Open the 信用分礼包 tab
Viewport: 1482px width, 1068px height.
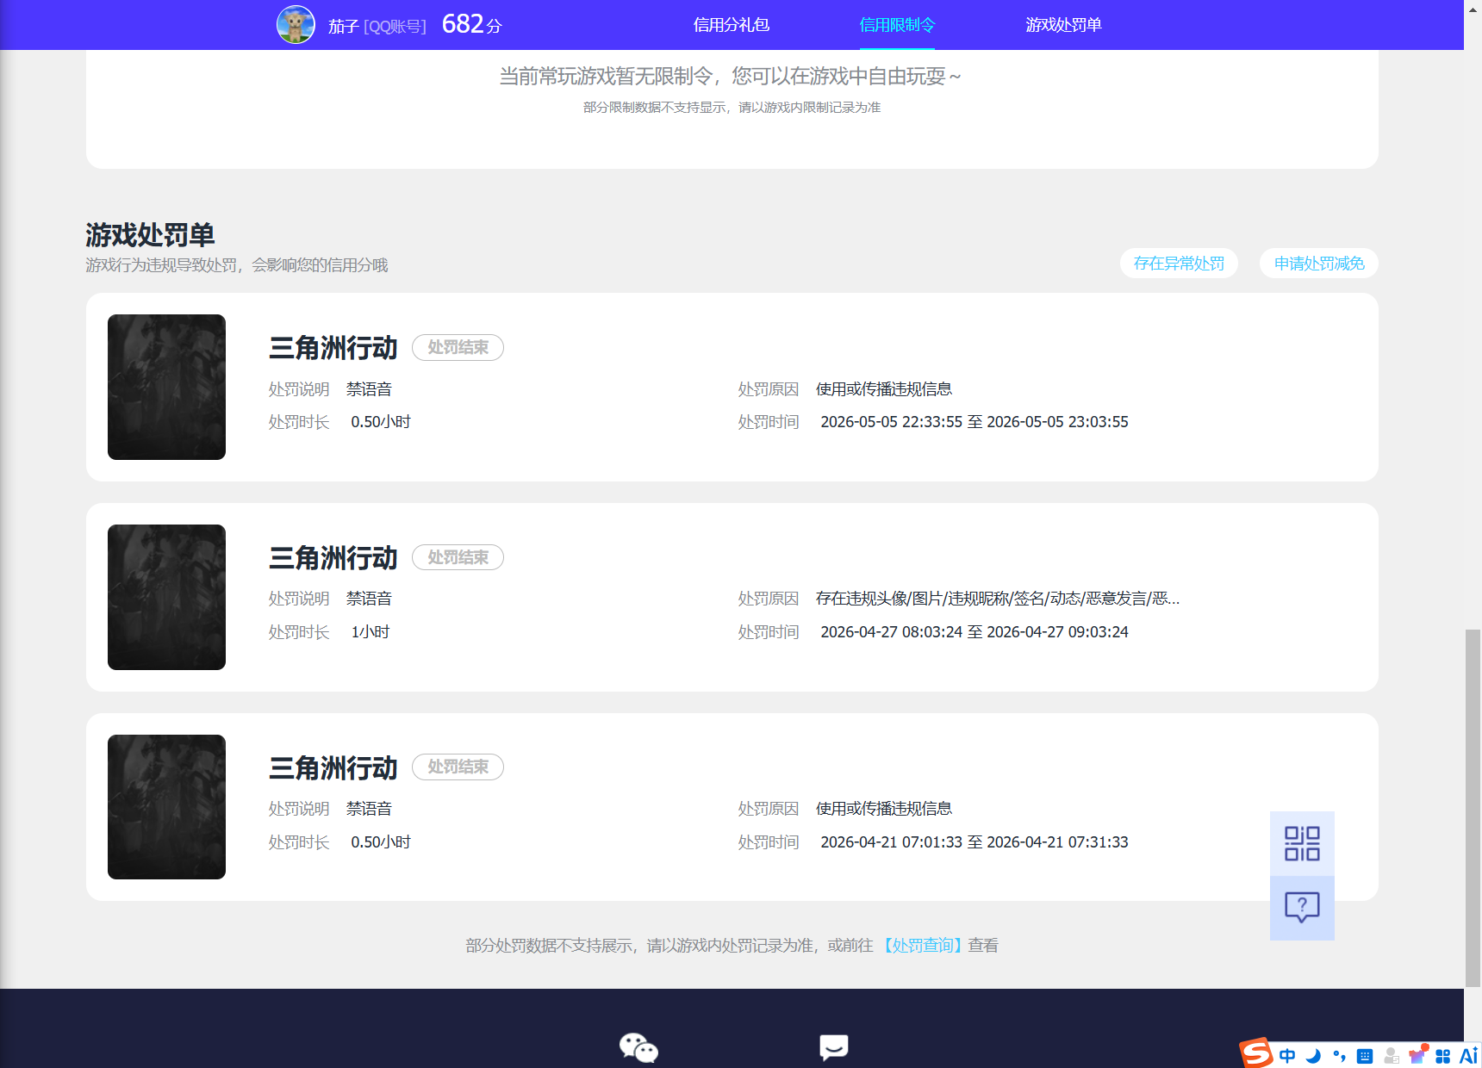731,25
